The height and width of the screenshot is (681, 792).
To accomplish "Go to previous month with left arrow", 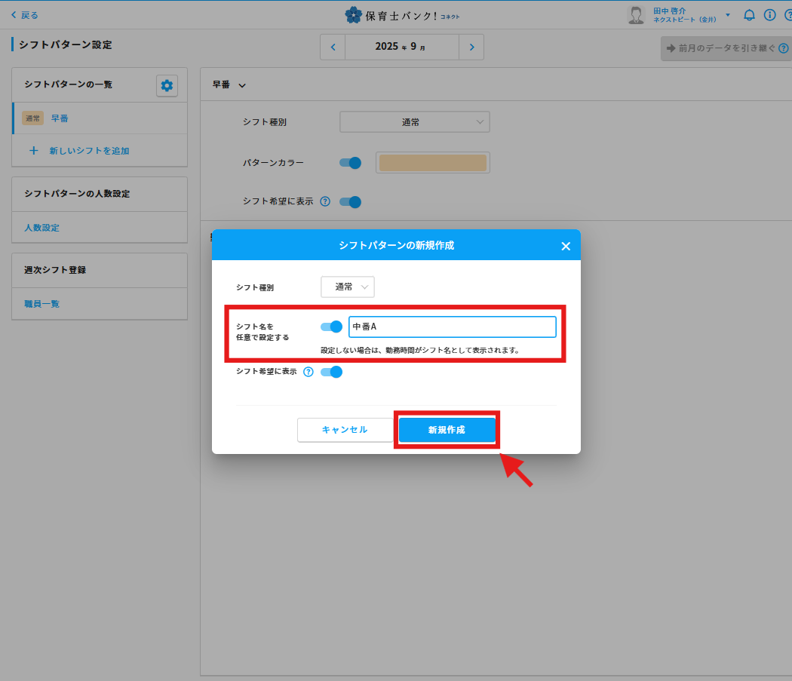I will tap(333, 47).
